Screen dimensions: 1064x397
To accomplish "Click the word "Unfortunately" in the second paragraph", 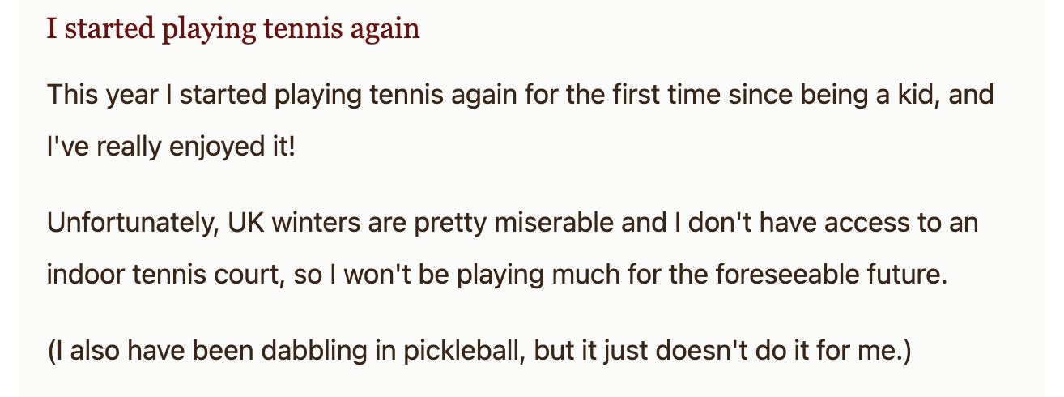I will click(133, 222).
